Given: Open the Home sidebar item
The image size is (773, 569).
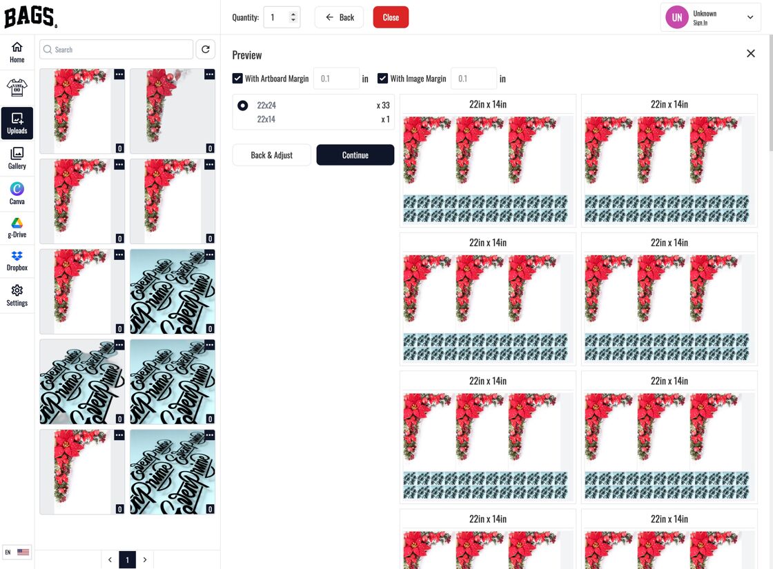Looking at the screenshot, I should tap(17, 52).
